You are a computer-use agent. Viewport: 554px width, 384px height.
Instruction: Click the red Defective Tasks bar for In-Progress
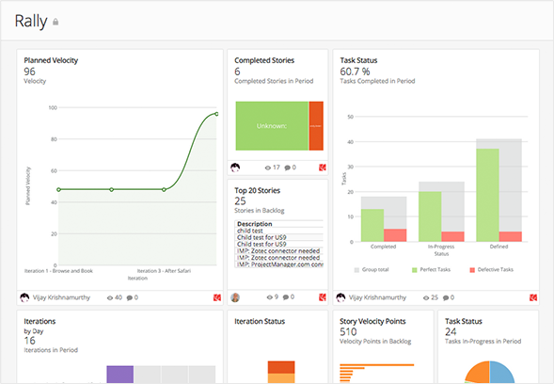(452, 236)
